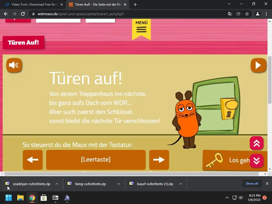Click the Türen Auf! title badge
The width and height of the screenshot is (272, 204).
point(23,42)
